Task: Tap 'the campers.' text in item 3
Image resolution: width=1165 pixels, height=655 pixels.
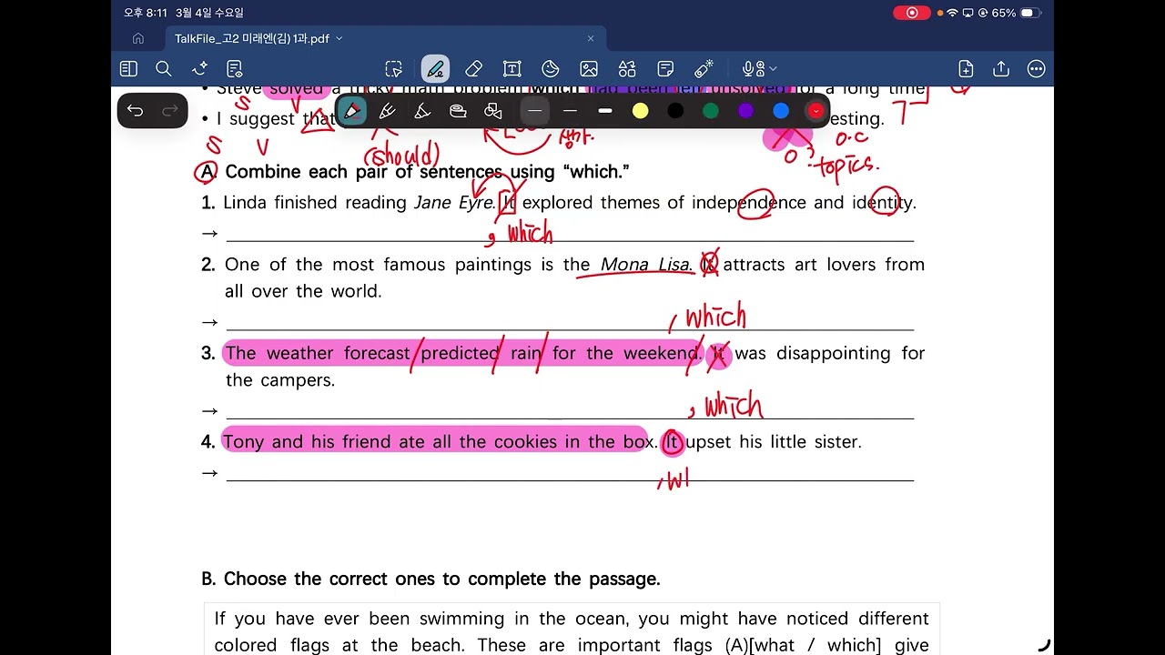Action: coord(280,380)
